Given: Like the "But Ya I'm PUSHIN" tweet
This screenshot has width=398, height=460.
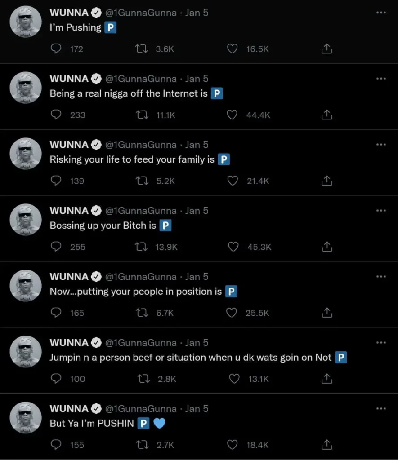Looking at the screenshot, I should click(x=233, y=445).
